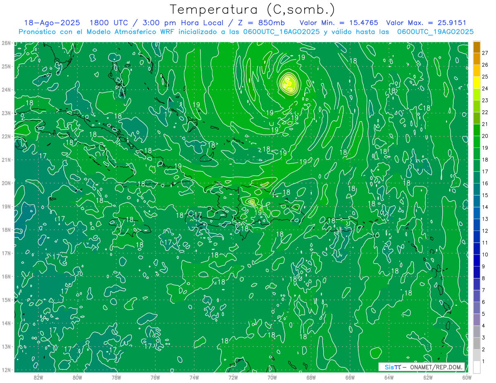Click the title "Temperatura (C,somb.)"
Image resolution: width=496 pixels, height=383 pixels.
[253, 10]
